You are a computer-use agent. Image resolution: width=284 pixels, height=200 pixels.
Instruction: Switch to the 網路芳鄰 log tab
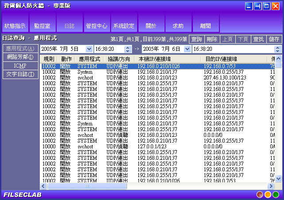(20, 57)
